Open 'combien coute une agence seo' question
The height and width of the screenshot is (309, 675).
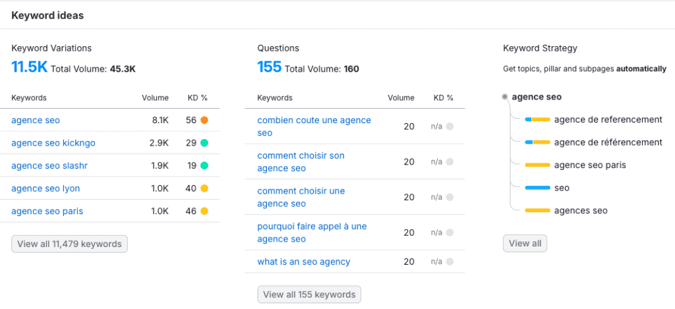[x=314, y=126]
